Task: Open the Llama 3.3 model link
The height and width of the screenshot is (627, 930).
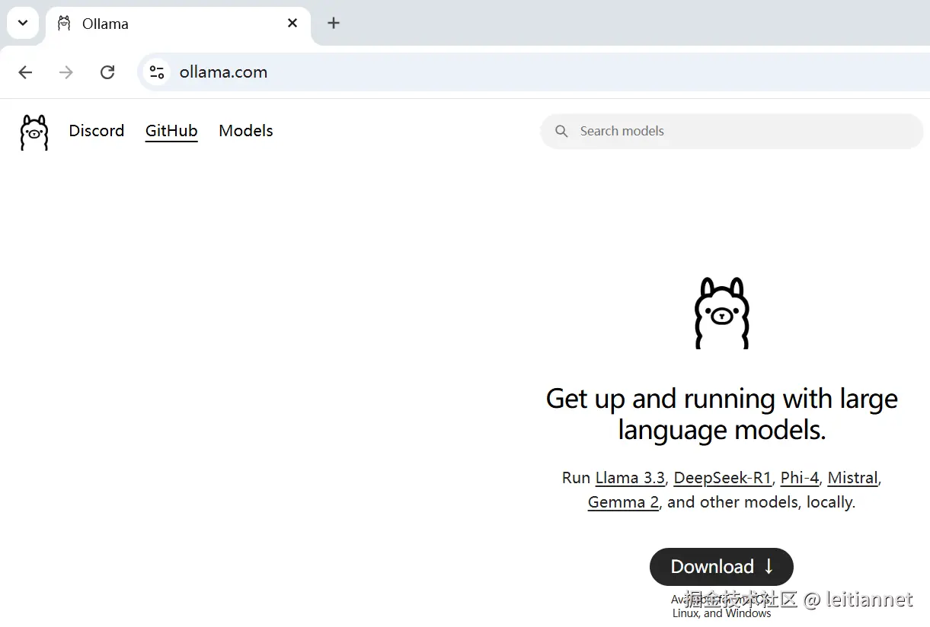Action: pyautogui.click(x=630, y=478)
